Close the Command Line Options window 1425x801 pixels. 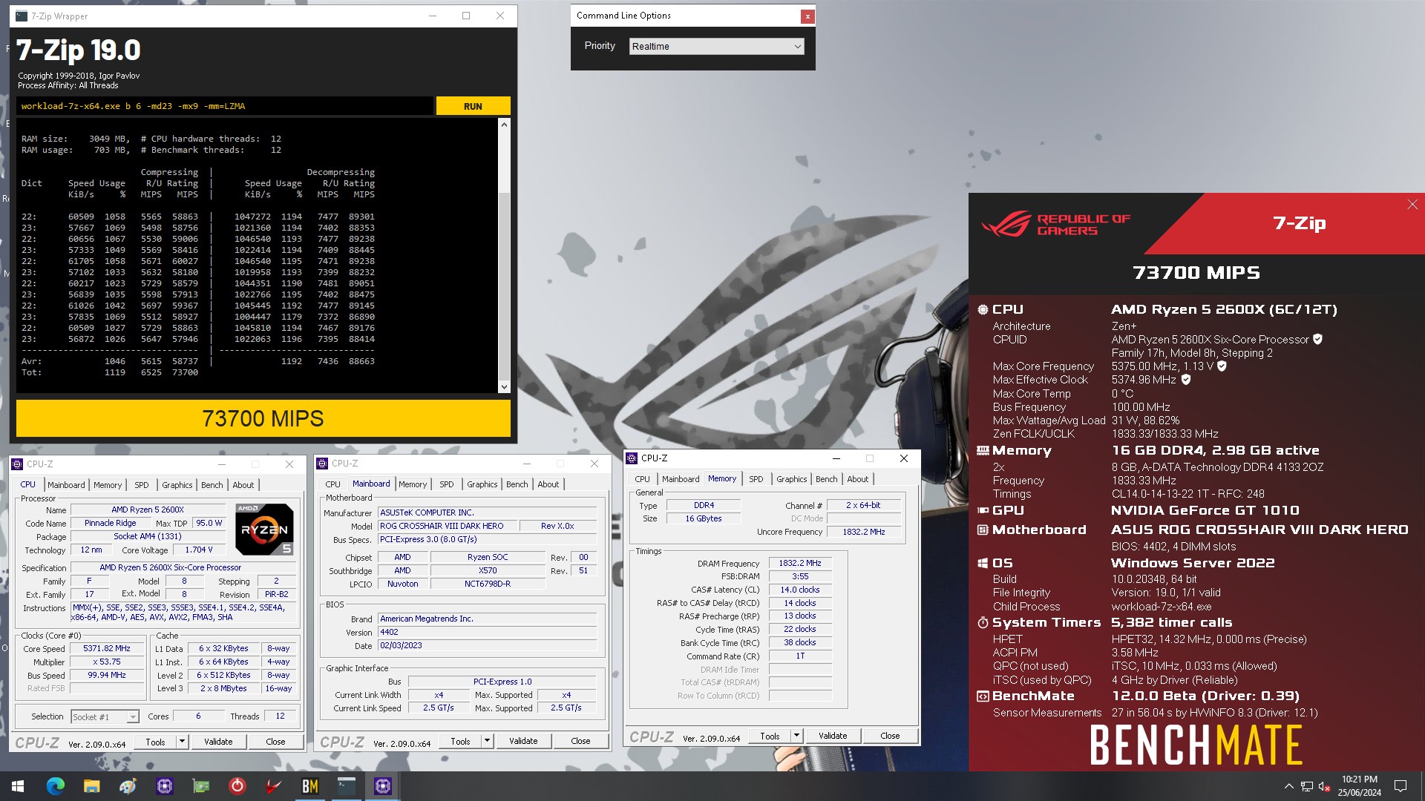tap(807, 16)
